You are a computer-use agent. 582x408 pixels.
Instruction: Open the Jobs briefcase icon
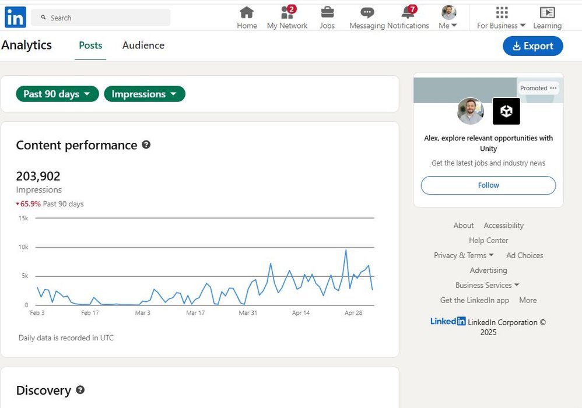click(x=327, y=12)
